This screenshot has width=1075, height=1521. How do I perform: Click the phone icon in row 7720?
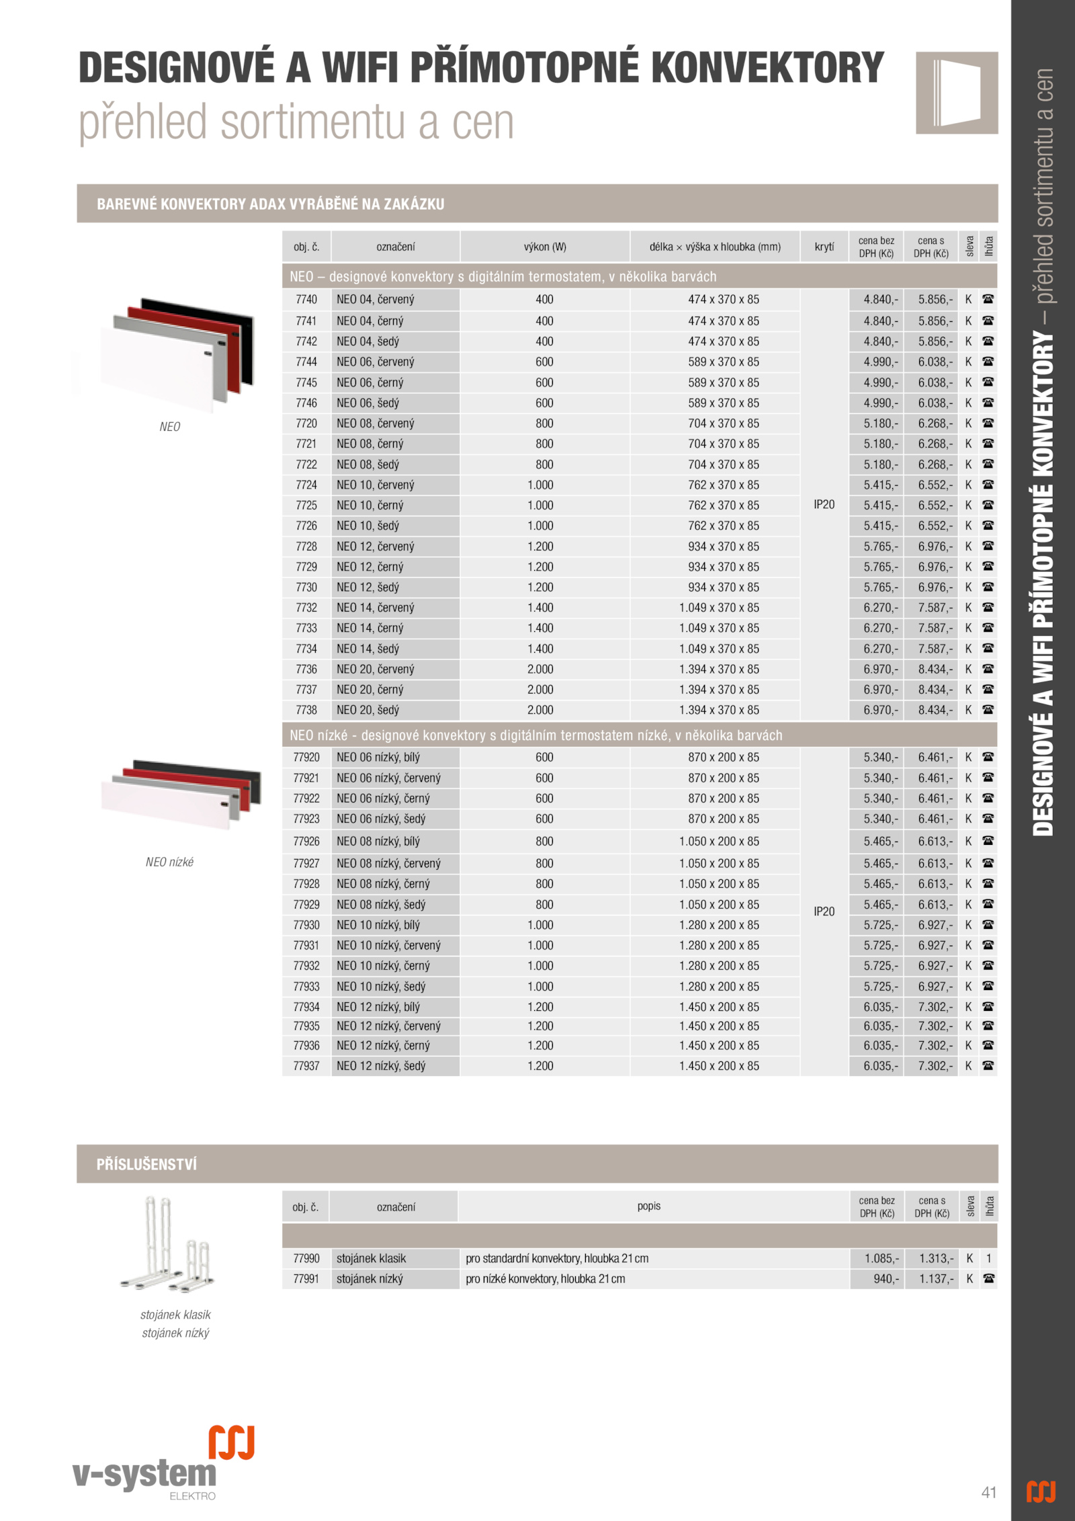988,423
